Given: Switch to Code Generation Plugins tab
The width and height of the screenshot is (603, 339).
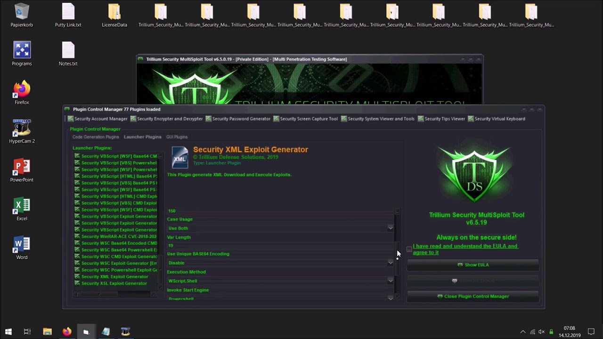Looking at the screenshot, I should 96,137.
